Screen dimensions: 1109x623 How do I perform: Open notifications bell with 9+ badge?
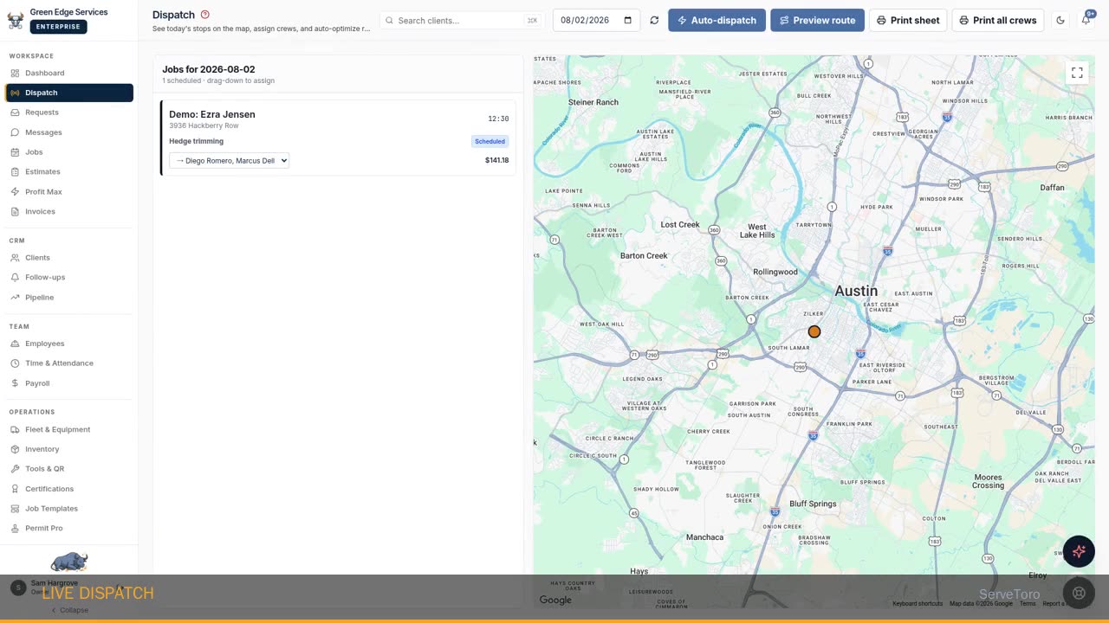click(x=1086, y=20)
